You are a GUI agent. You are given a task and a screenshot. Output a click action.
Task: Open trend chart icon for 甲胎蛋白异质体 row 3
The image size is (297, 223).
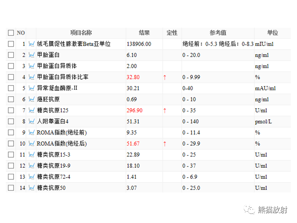tap(31, 66)
